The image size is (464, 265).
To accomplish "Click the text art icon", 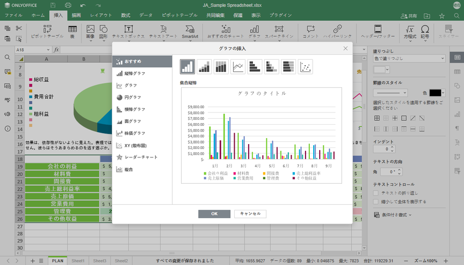I will pos(164,31).
